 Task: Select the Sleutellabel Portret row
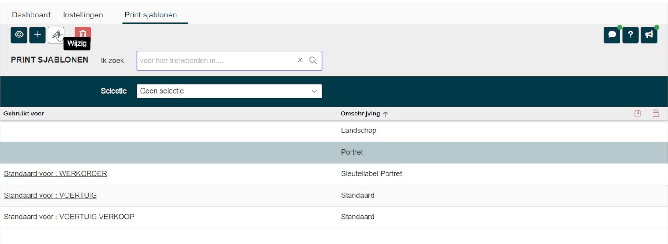(334, 174)
